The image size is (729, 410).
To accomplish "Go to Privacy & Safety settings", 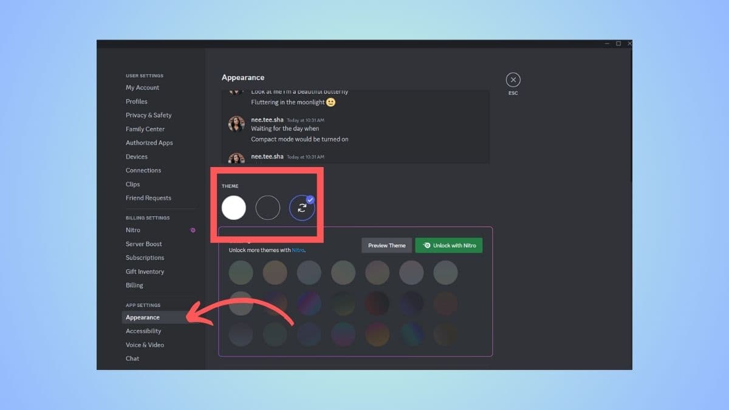I will click(x=149, y=115).
